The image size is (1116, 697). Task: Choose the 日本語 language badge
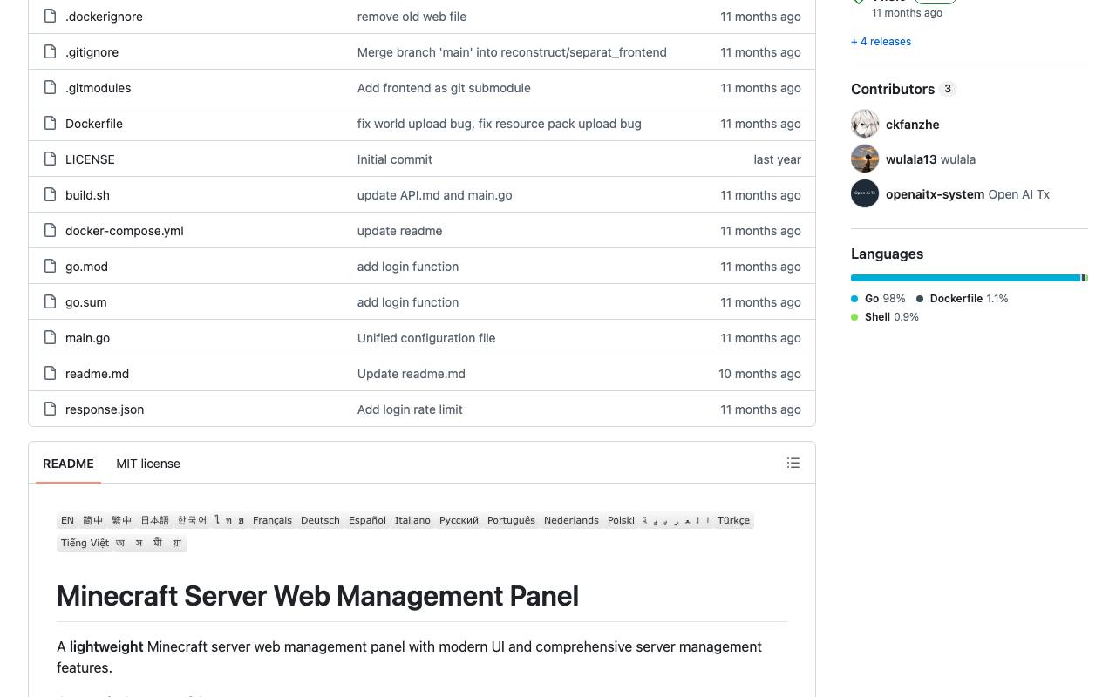tap(154, 520)
